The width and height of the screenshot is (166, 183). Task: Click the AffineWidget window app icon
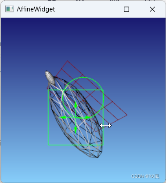[9, 9]
